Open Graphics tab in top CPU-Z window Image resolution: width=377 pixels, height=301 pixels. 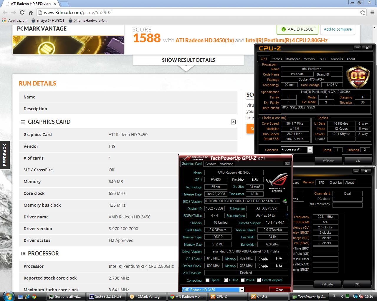[337, 59]
